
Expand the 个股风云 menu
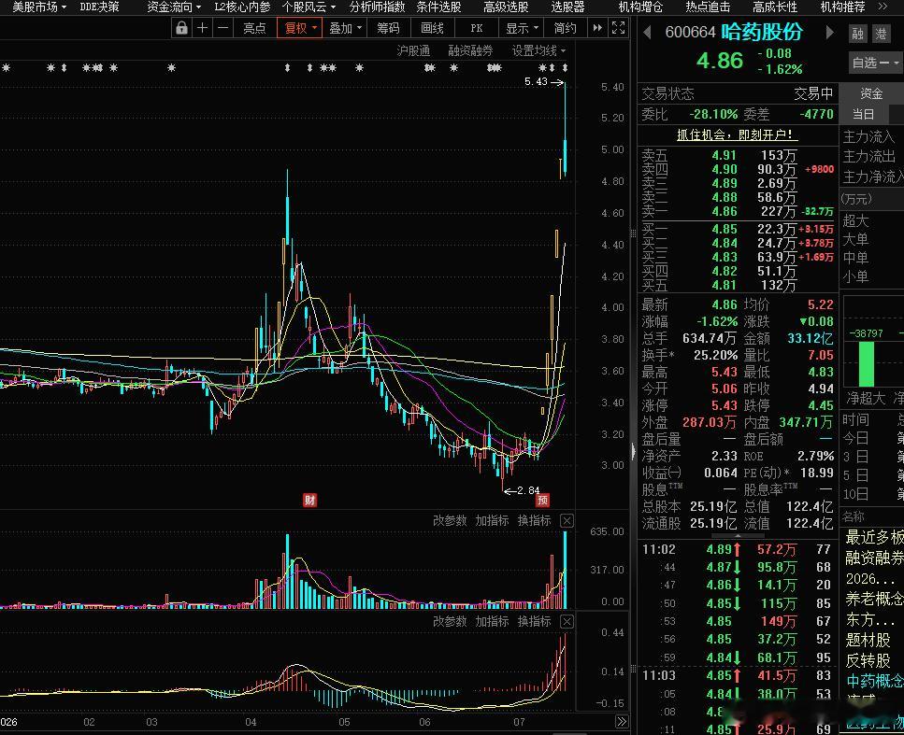pyautogui.click(x=309, y=7)
